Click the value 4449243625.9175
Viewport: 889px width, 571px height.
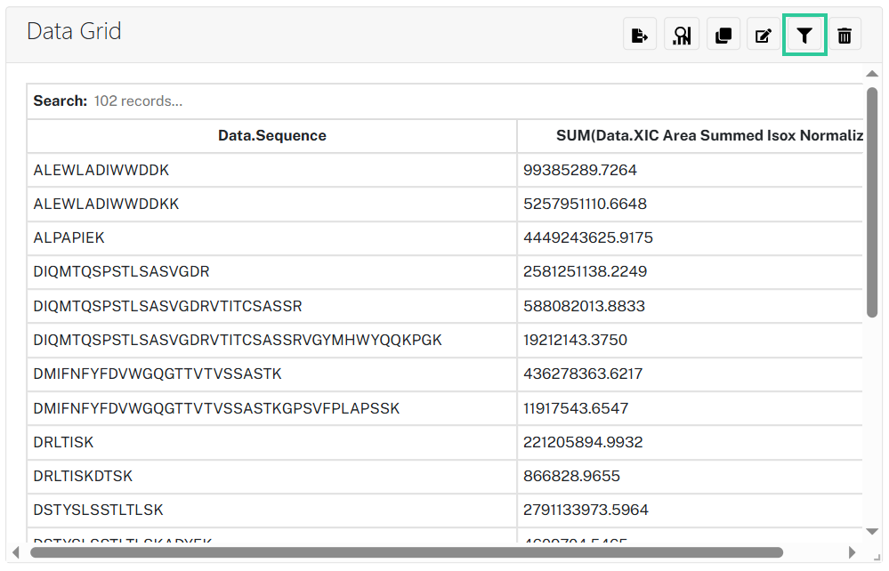click(x=588, y=238)
